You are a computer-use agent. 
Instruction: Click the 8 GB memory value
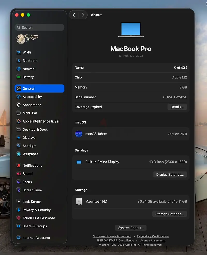pyautogui.click(x=183, y=87)
